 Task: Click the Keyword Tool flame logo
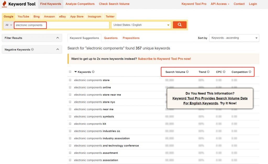(x=4, y=4)
